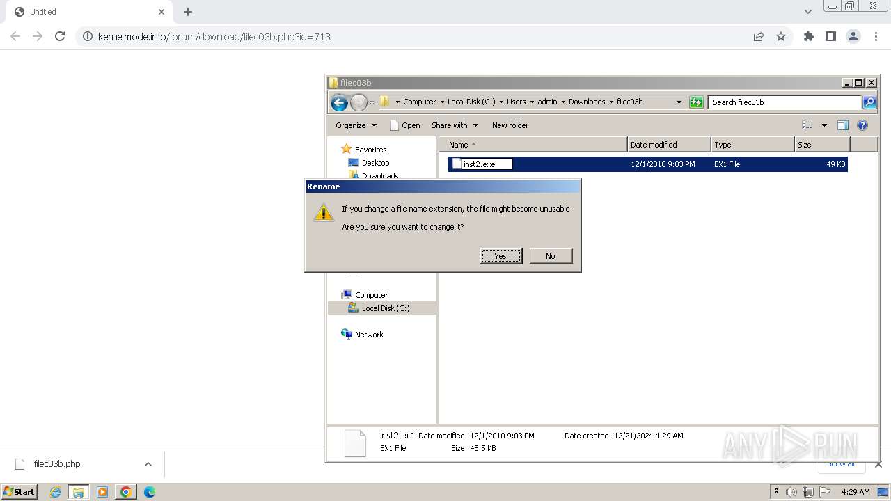This screenshot has width=891, height=501.
Task: Click Users in the address breadcrumb
Action: pos(516,102)
